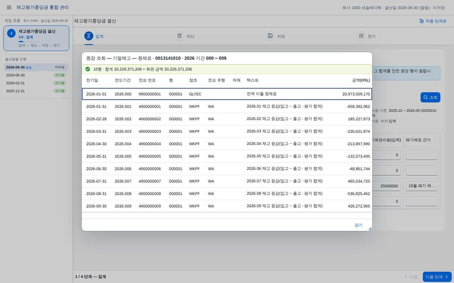This screenshot has width=454, height=283.
Task: Click amount 426,272,965 cell
Action: pos(359,206)
